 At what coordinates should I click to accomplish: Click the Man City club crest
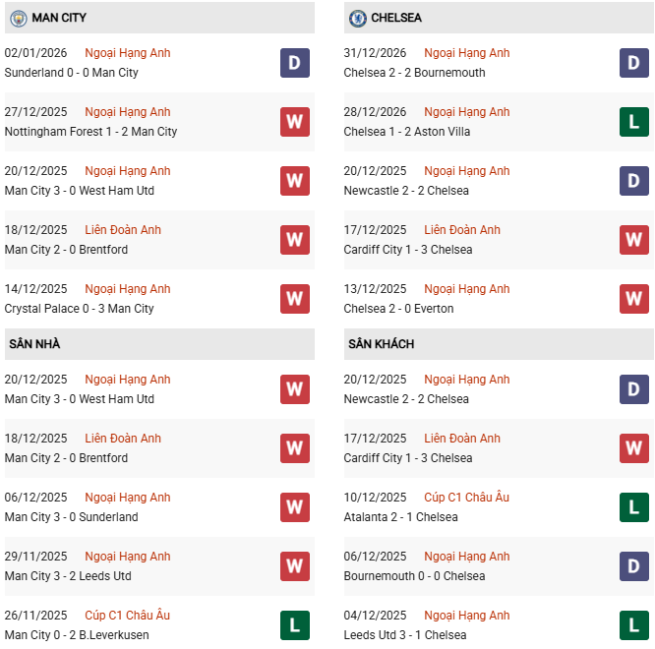tap(18, 18)
